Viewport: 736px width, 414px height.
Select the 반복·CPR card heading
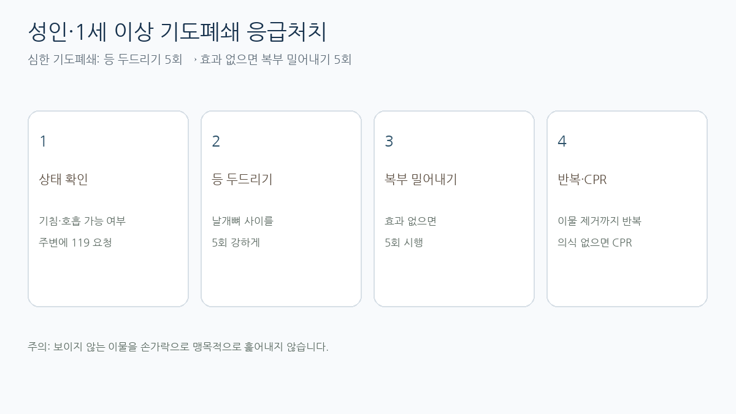(x=582, y=180)
